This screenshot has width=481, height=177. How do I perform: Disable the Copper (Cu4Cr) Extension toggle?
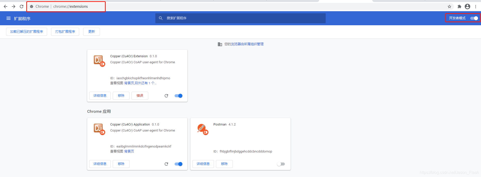(x=179, y=96)
